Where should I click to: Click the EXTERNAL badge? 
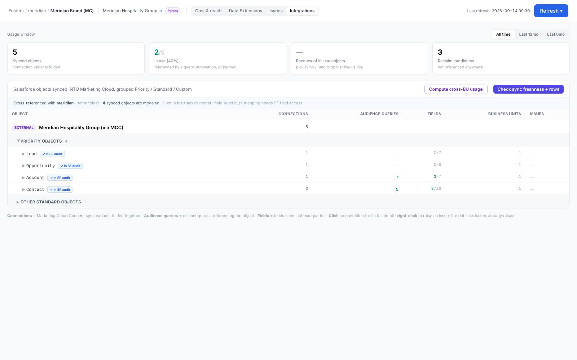[24, 127]
